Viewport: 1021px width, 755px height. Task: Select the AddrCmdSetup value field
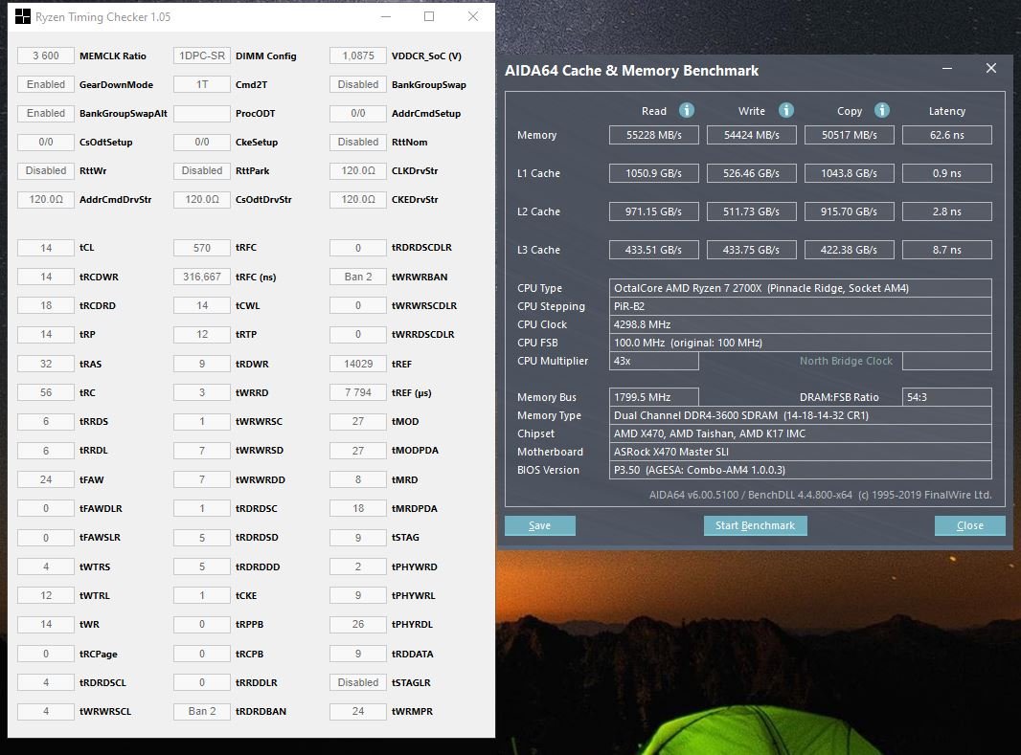[x=358, y=113]
